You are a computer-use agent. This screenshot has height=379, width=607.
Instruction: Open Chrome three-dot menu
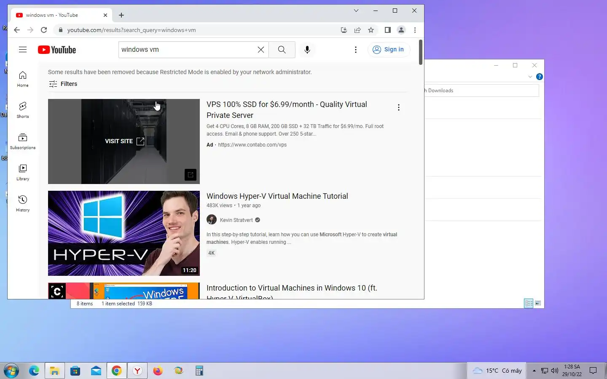(x=415, y=30)
